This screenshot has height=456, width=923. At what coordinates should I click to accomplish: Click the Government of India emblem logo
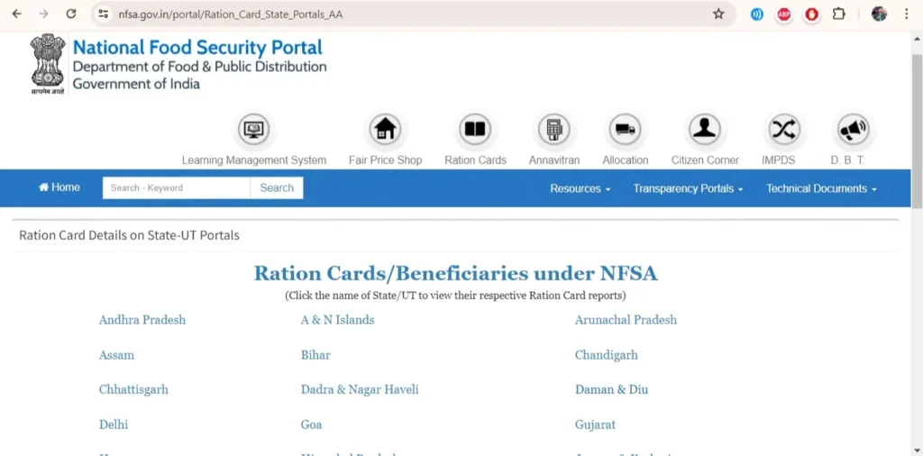[48, 65]
